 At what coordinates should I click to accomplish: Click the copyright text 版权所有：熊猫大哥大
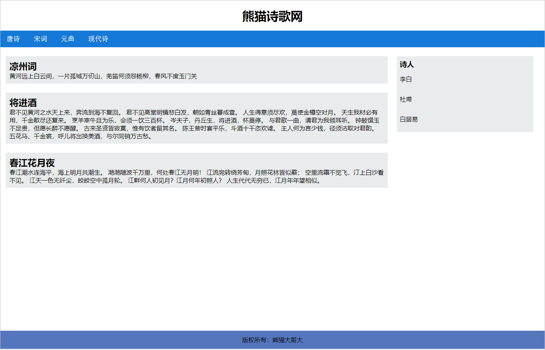coord(272,340)
